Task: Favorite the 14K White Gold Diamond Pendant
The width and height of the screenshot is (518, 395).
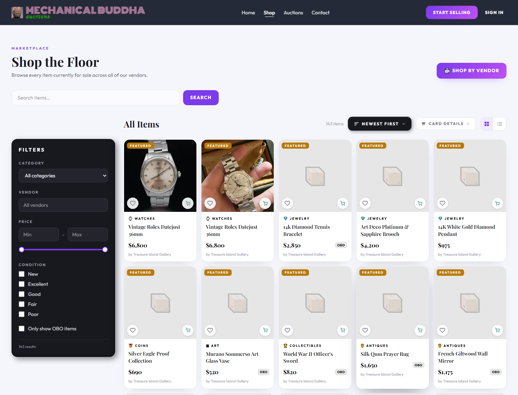Action: tap(442, 203)
